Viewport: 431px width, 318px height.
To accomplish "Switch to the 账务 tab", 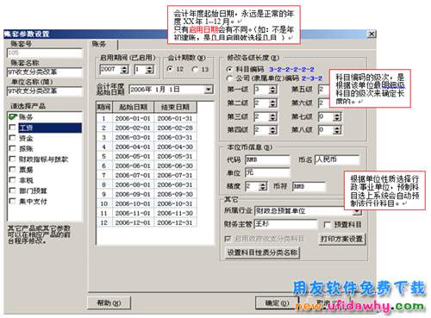I will coord(99,44).
